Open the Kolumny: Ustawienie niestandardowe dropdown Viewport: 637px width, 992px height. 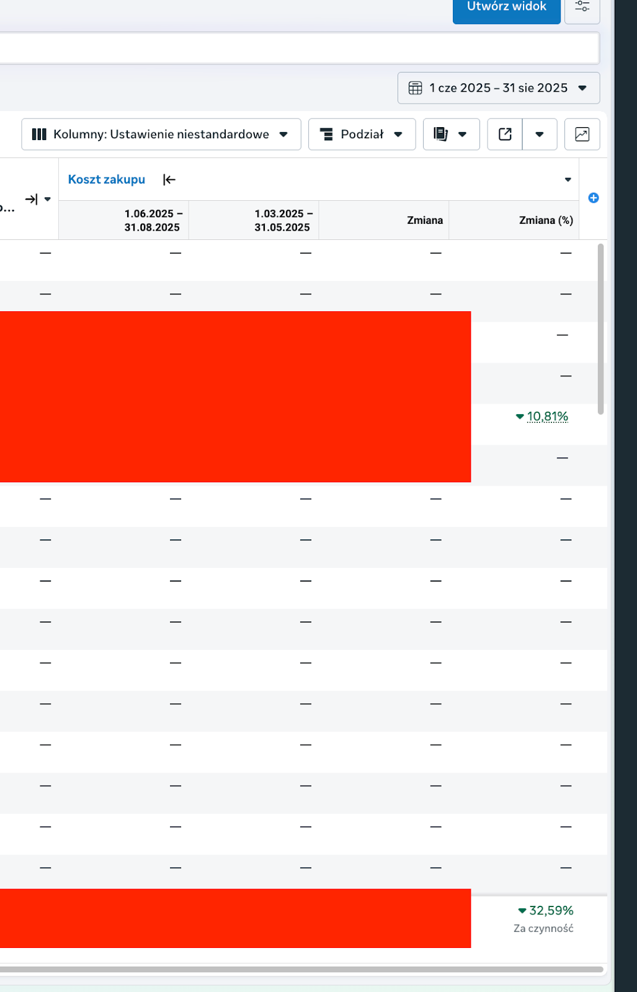161,135
